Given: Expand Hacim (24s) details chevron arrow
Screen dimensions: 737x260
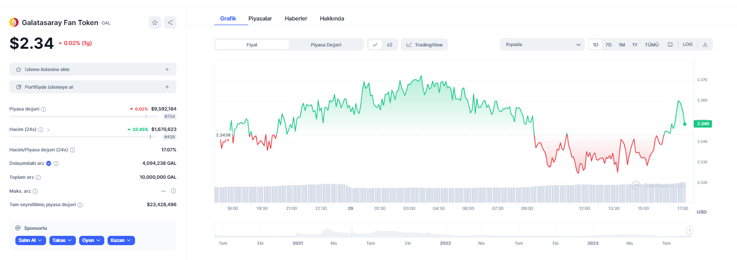Looking at the screenshot, I should click(x=48, y=130).
